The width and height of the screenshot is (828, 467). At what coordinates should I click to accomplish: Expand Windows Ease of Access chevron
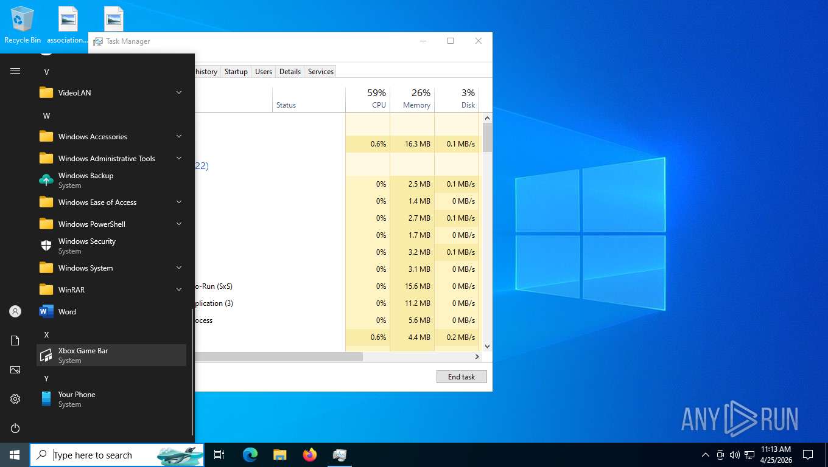(179, 202)
